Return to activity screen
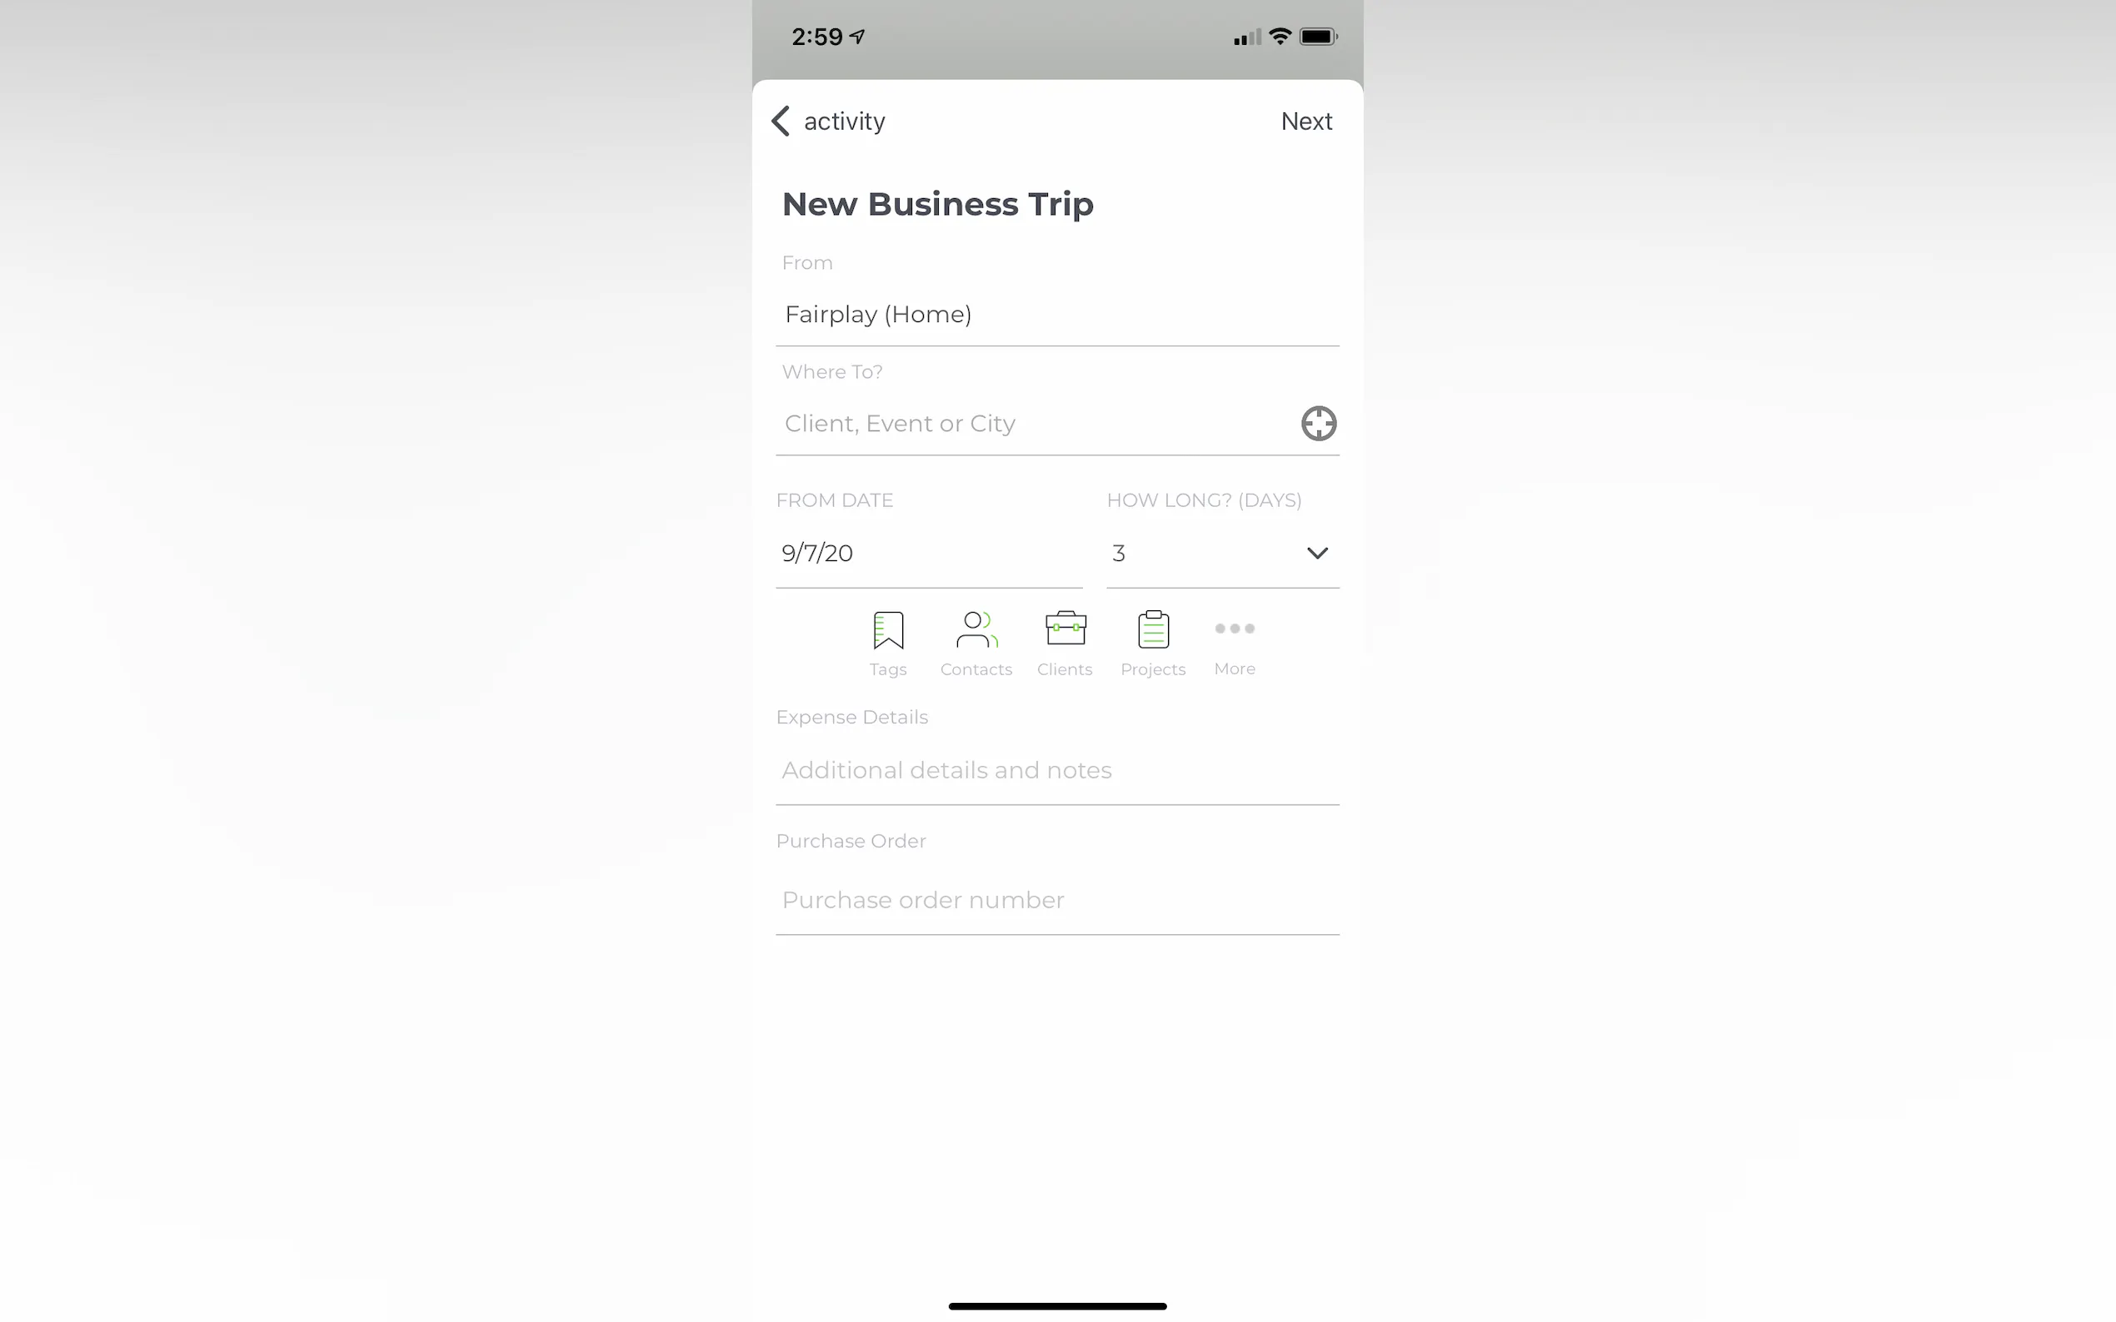This screenshot has width=2116, height=1322. [844, 121]
